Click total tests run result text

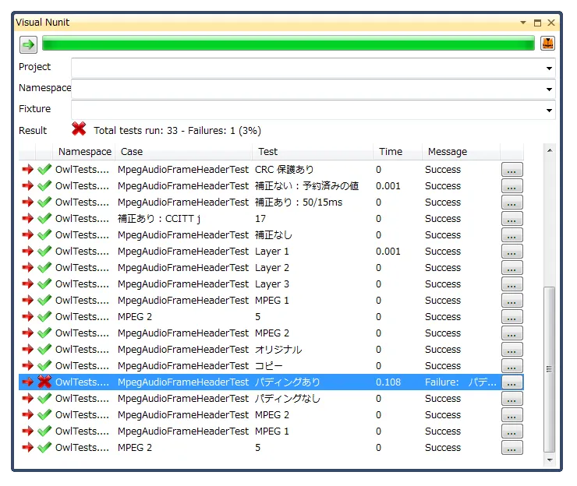coord(177,131)
